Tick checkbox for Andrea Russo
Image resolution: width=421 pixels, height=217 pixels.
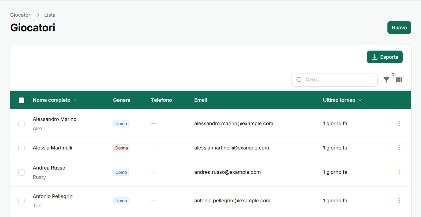pyautogui.click(x=21, y=172)
